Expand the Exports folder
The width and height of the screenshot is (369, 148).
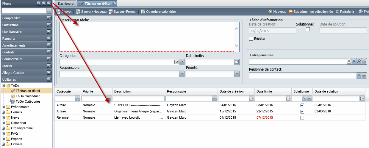3,139
